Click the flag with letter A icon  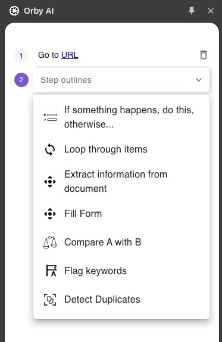click(51, 271)
